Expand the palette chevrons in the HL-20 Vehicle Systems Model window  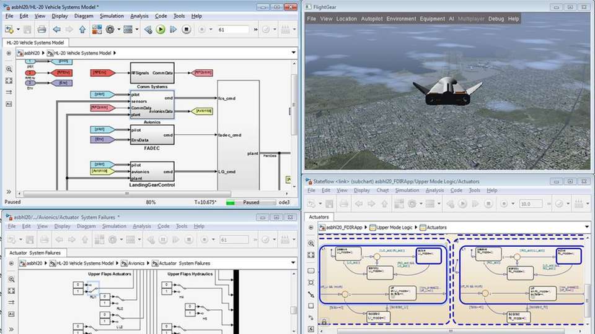coord(9,192)
